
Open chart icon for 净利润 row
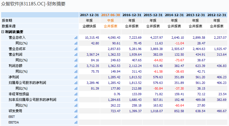click(x=76, y=77)
